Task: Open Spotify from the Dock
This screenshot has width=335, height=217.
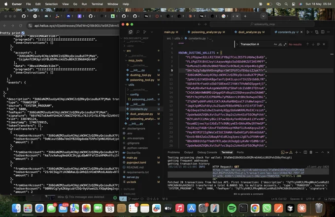Action: pos(232,208)
